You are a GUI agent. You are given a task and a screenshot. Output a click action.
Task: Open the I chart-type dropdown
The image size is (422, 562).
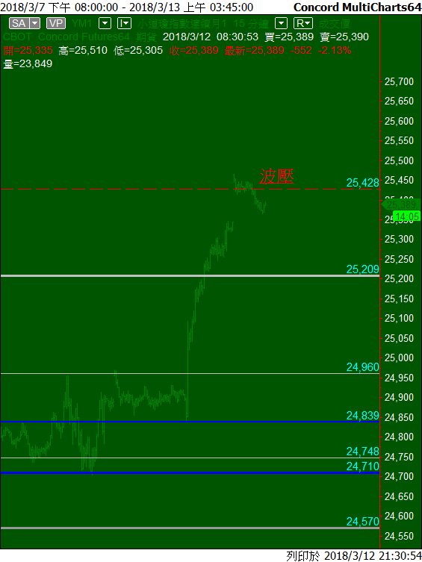point(124,24)
